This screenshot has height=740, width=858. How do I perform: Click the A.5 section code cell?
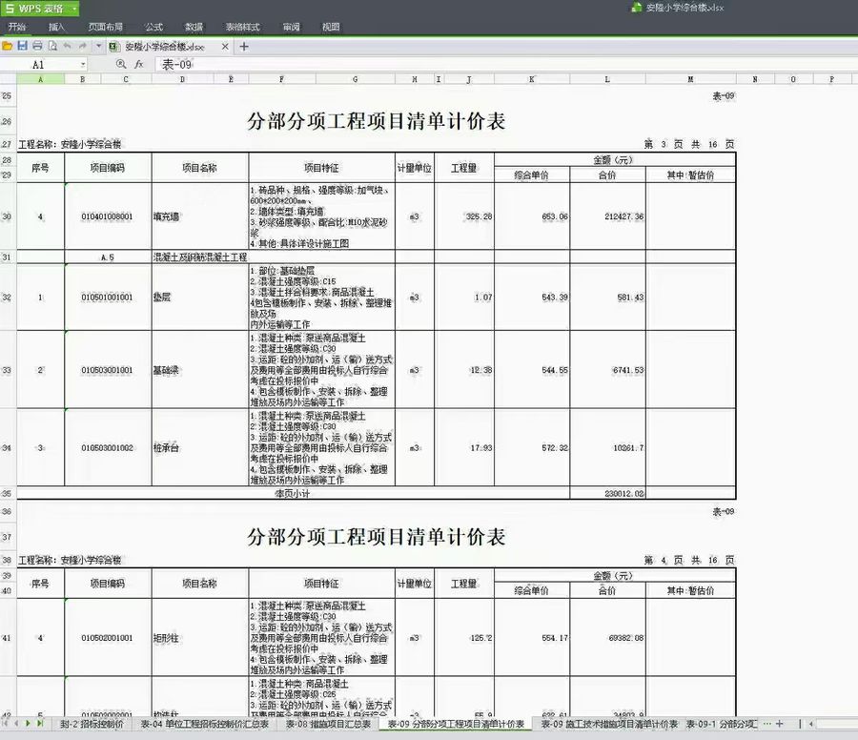pos(107,257)
